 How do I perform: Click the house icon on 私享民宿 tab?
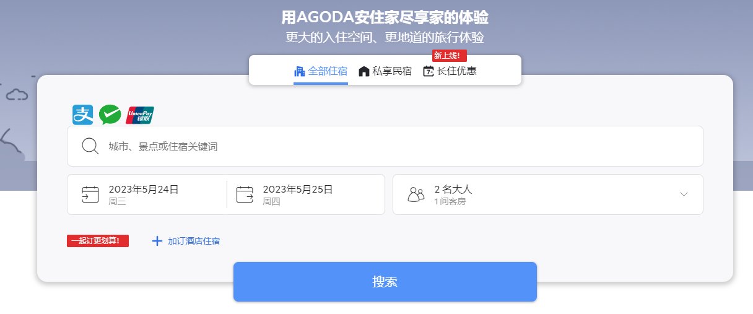pyautogui.click(x=364, y=71)
